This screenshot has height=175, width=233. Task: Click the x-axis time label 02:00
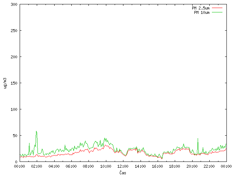37,166
